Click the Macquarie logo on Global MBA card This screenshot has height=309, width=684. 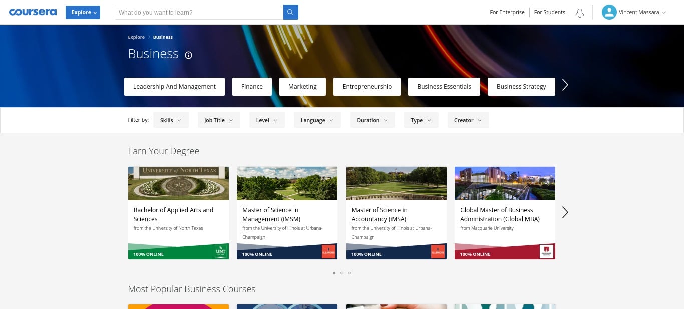(x=546, y=251)
